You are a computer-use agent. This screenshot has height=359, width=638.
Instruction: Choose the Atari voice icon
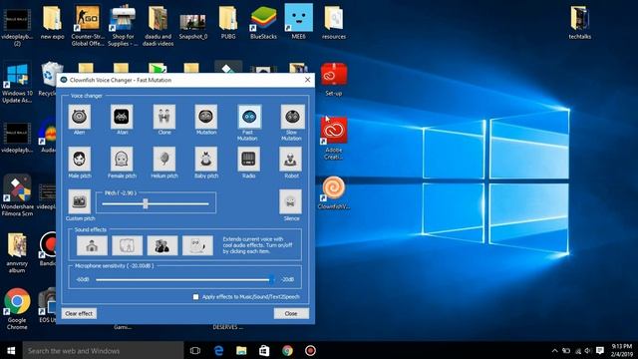pos(122,117)
